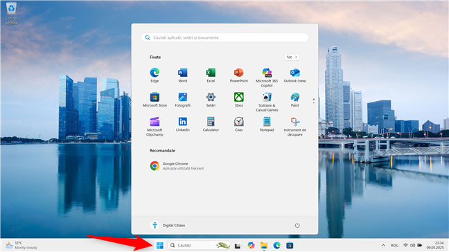Click the power button in Start menu
The width and height of the screenshot is (449, 252).
click(x=297, y=226)
